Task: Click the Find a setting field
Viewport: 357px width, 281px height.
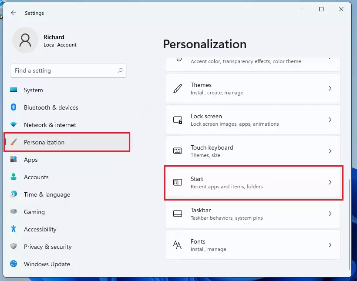Action: (x=68, y=70)
